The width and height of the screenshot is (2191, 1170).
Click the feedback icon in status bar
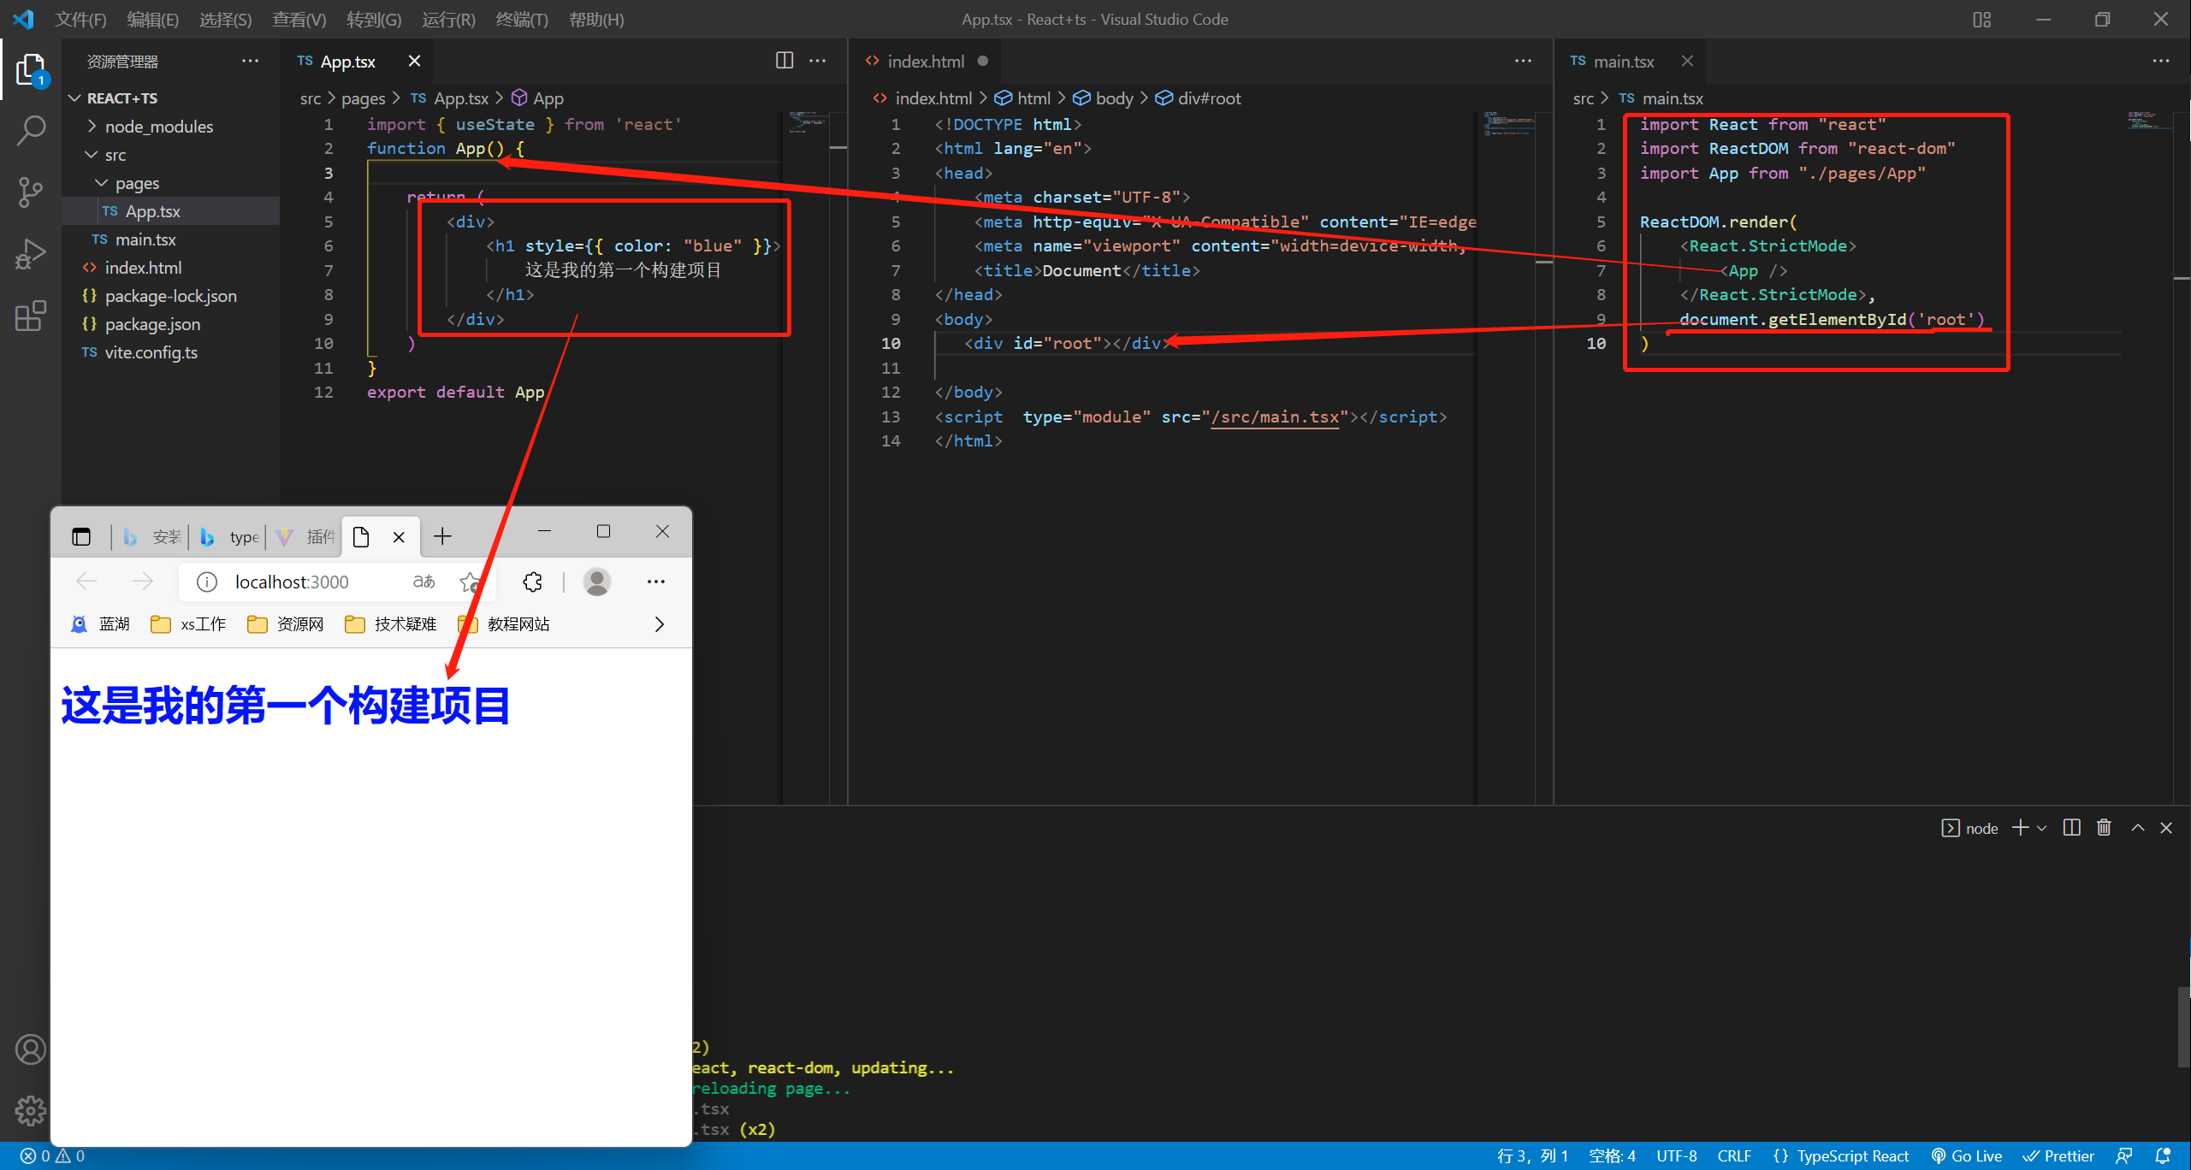coord(2124,1156)
